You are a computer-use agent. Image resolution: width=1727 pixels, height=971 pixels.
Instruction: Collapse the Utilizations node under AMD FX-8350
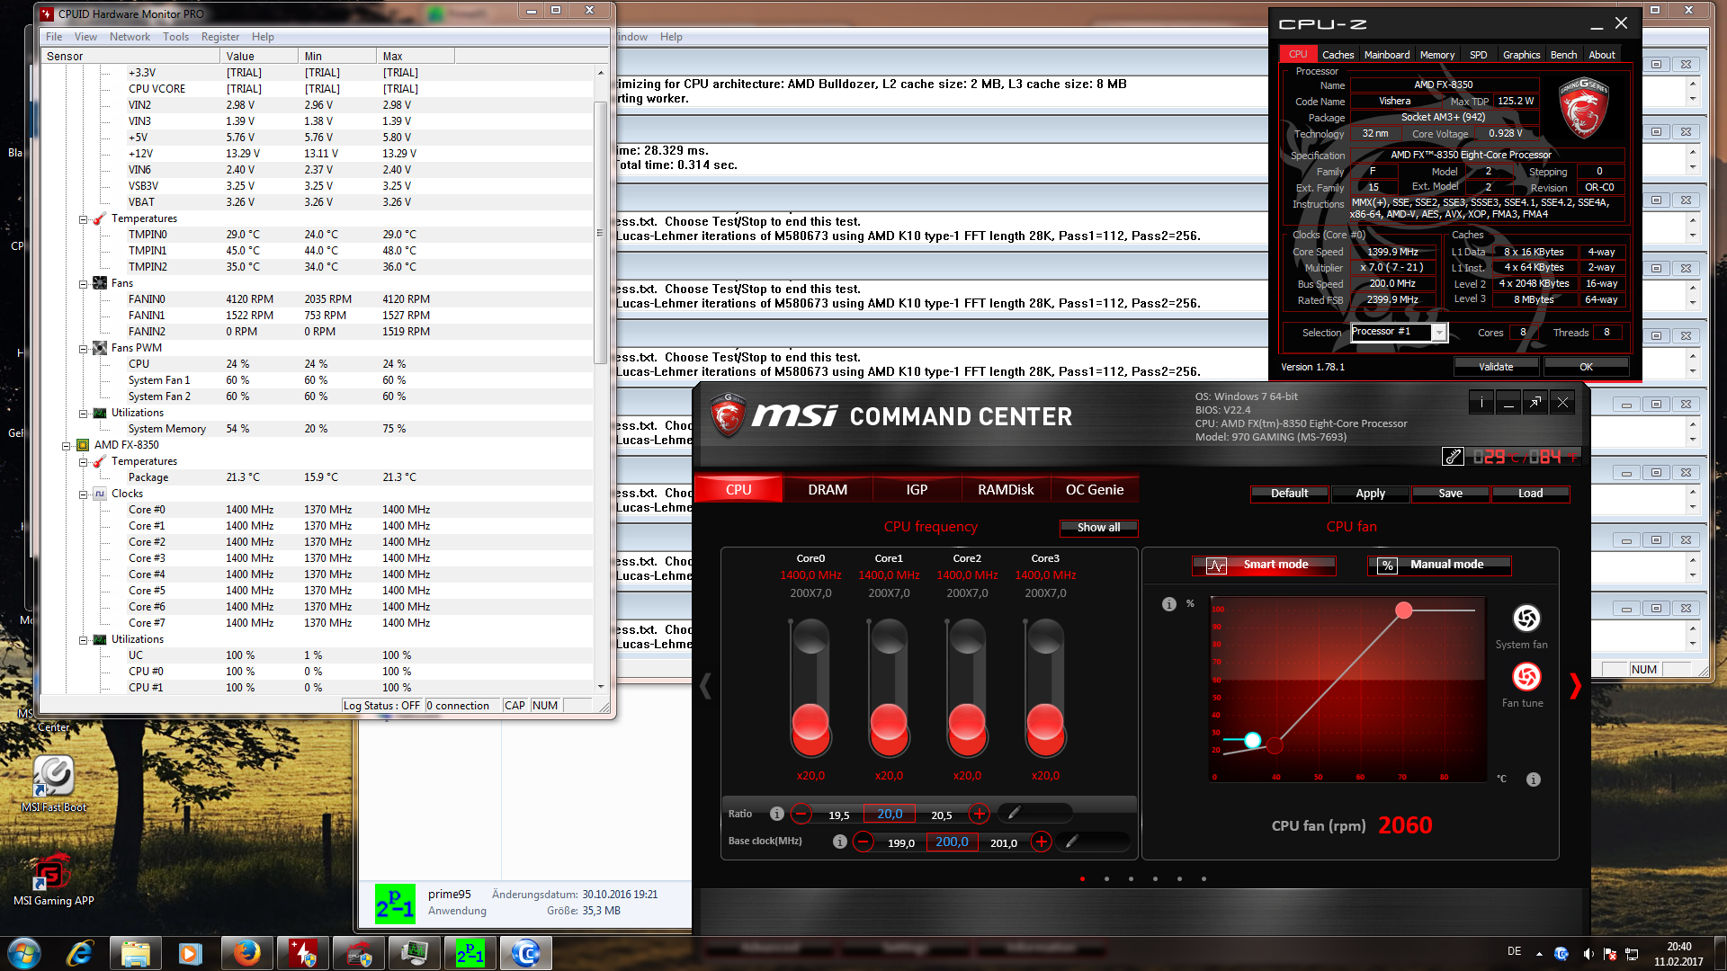pos(83,640)
